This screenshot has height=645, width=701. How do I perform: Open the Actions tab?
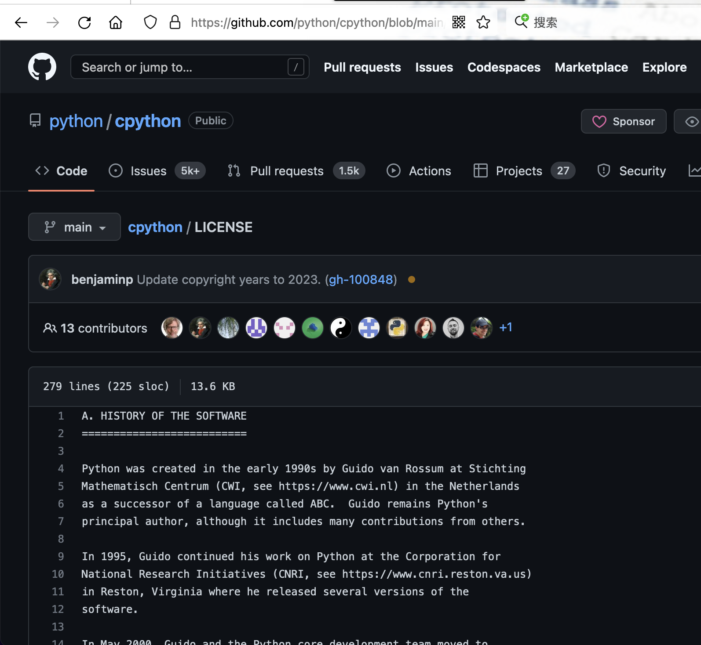(419, 171)
